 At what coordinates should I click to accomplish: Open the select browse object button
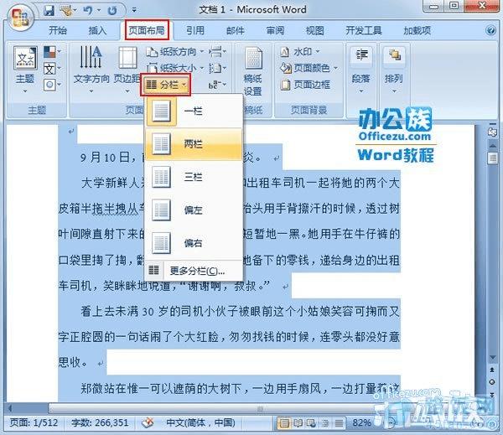pyautogui.click(x=492, y=381)
